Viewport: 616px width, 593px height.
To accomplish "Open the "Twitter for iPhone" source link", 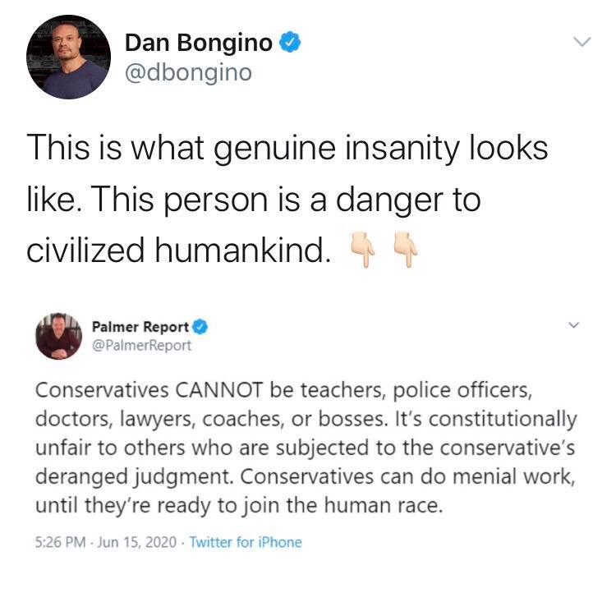I will (x=246, y=542).
